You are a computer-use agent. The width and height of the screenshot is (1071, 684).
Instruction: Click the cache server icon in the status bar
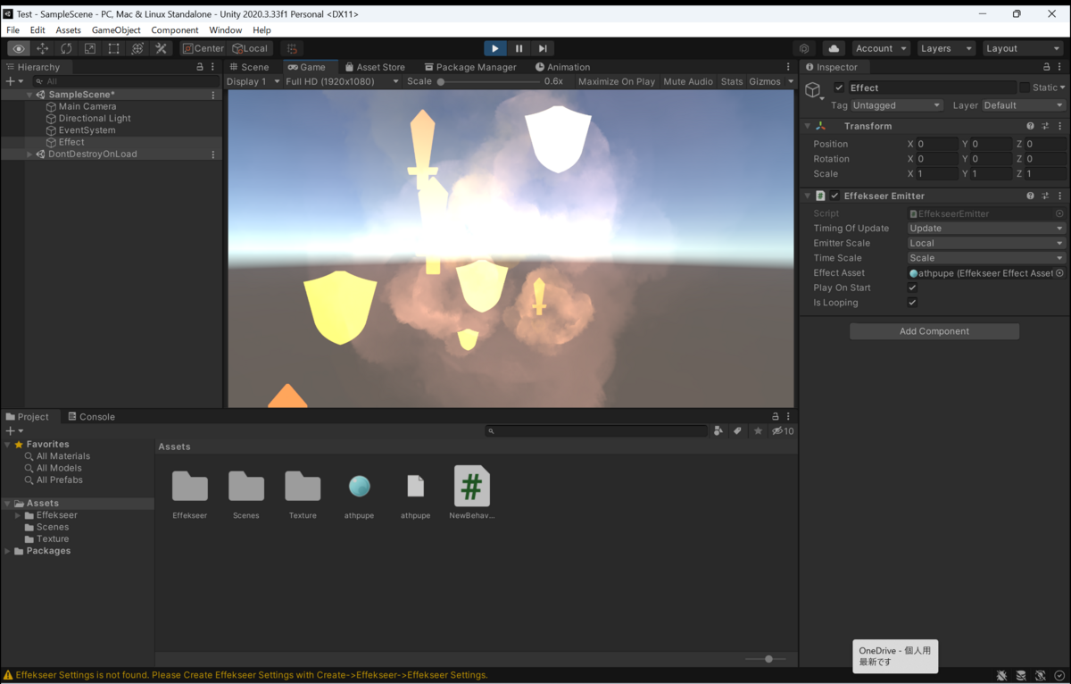pyautogui.click(x=1022, y=676)
